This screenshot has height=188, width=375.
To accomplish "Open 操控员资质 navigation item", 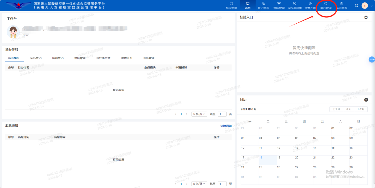I will pyautogui.click(x=294, y=6).
